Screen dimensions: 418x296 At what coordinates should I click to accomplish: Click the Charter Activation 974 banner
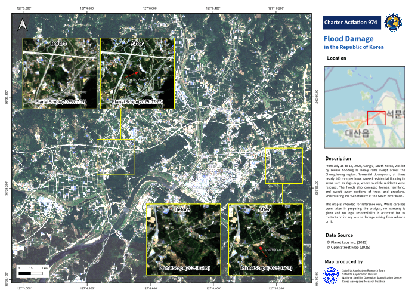coord(351,23)
